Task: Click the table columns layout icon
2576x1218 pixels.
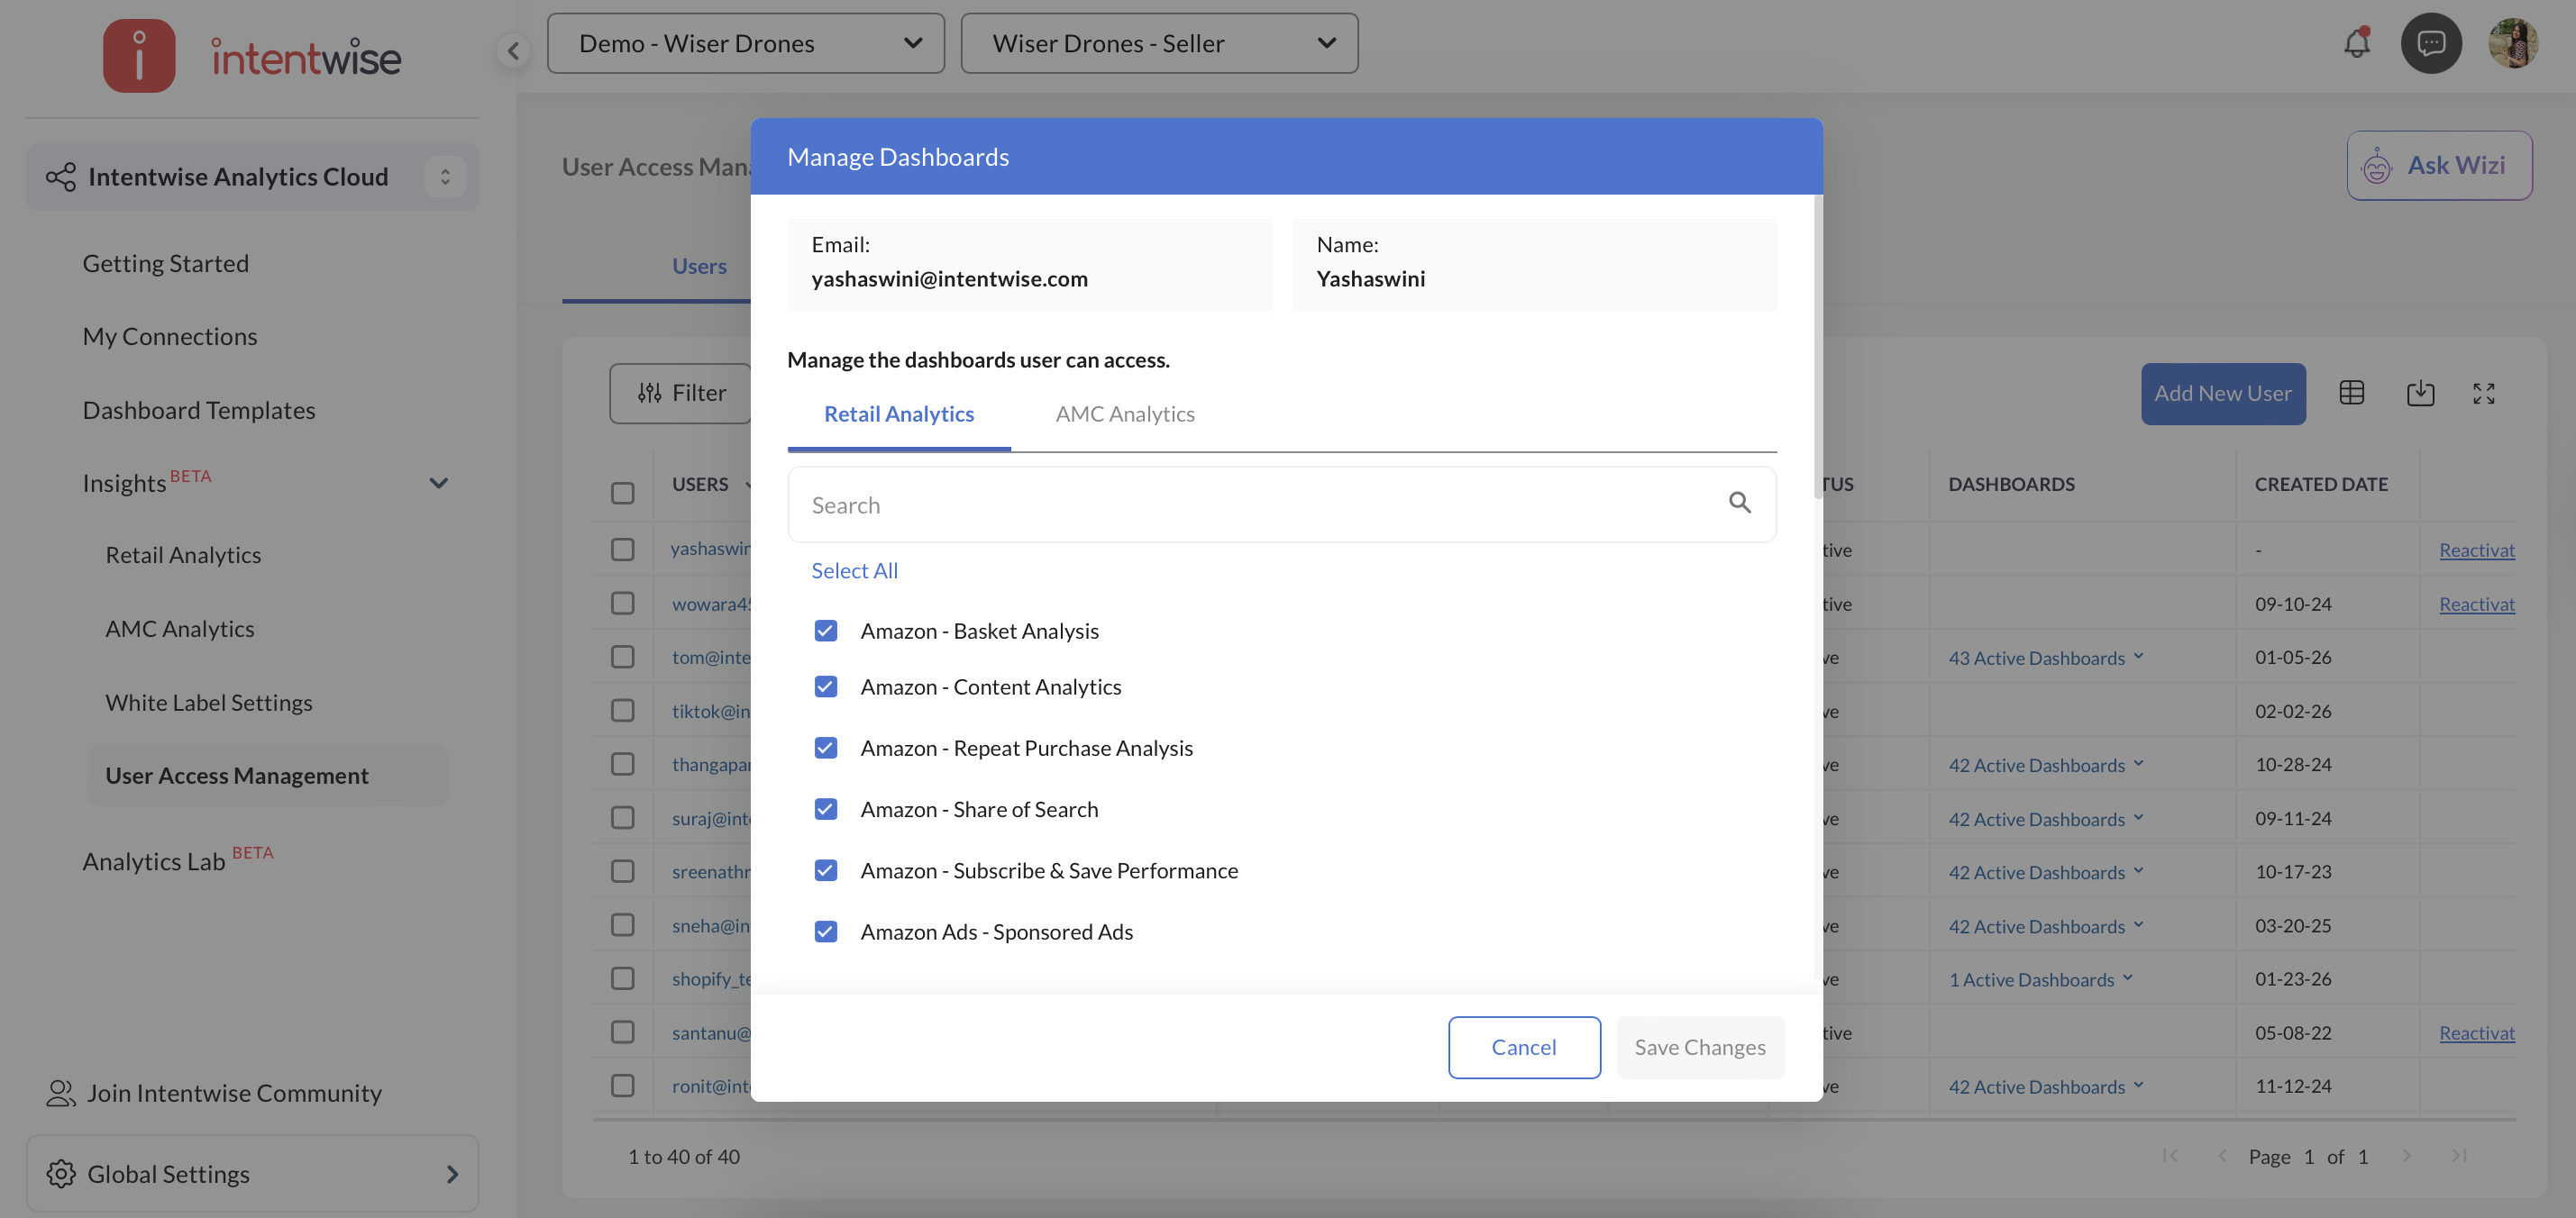Action: [2351, 394]
